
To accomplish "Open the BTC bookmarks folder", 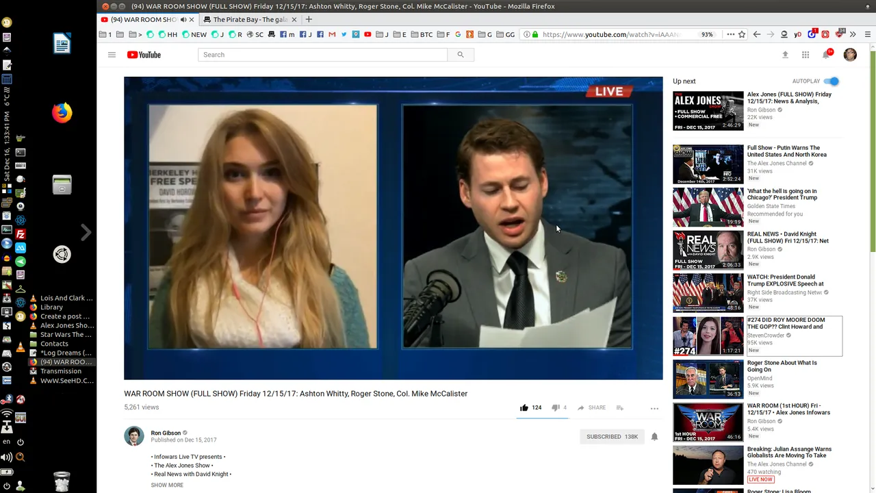I will (421, 34).
